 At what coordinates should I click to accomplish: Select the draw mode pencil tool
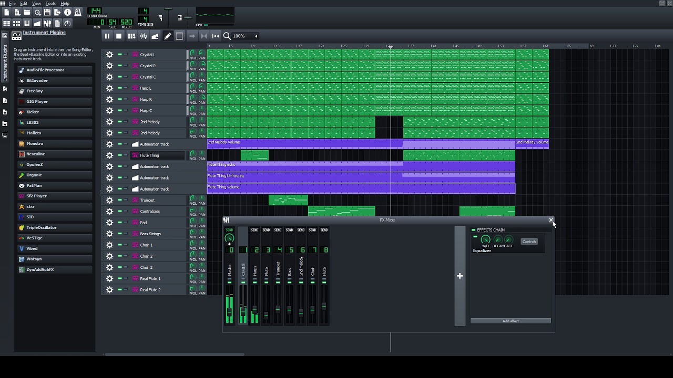pos(168,36)
